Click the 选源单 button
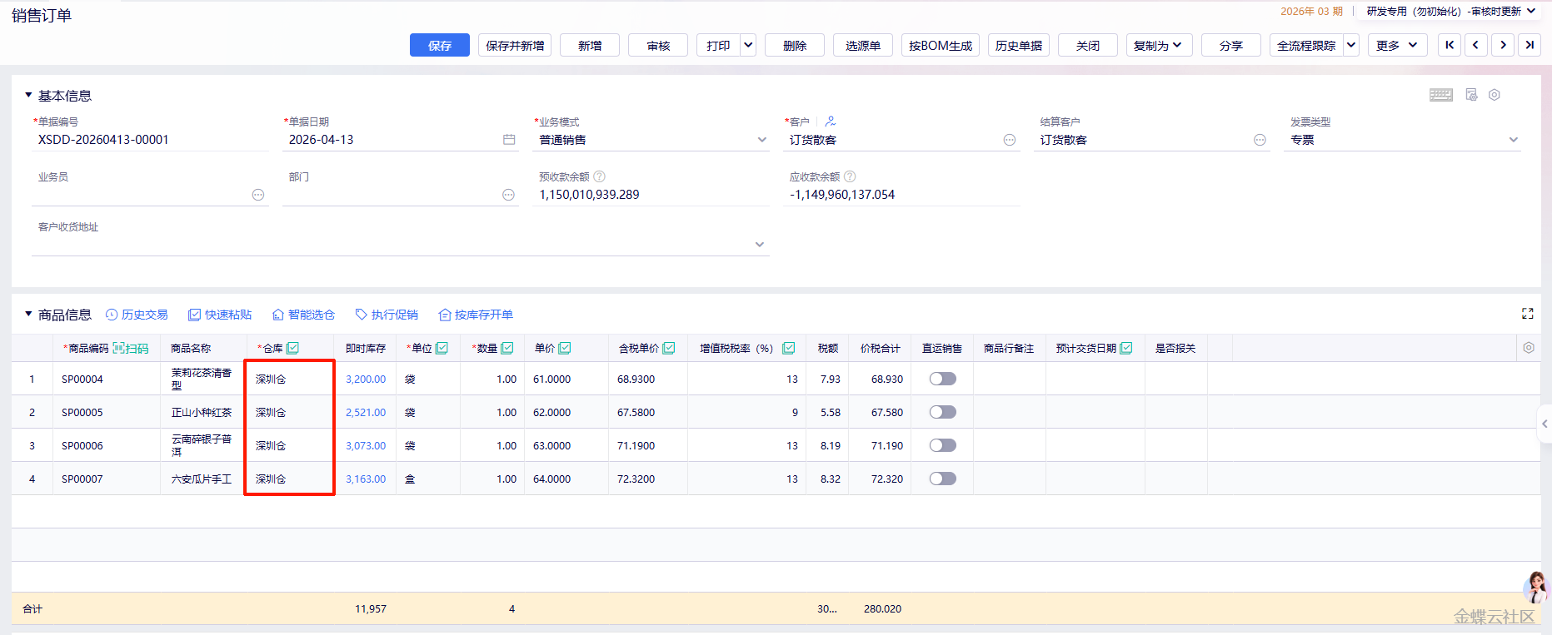The height and width of the screenshot is (635, 1552). [x=863, y=45]
